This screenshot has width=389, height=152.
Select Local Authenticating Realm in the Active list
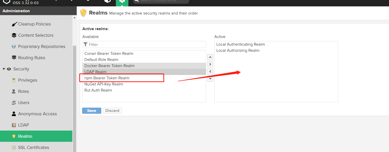pyautogui.click(x=276, y=44)
